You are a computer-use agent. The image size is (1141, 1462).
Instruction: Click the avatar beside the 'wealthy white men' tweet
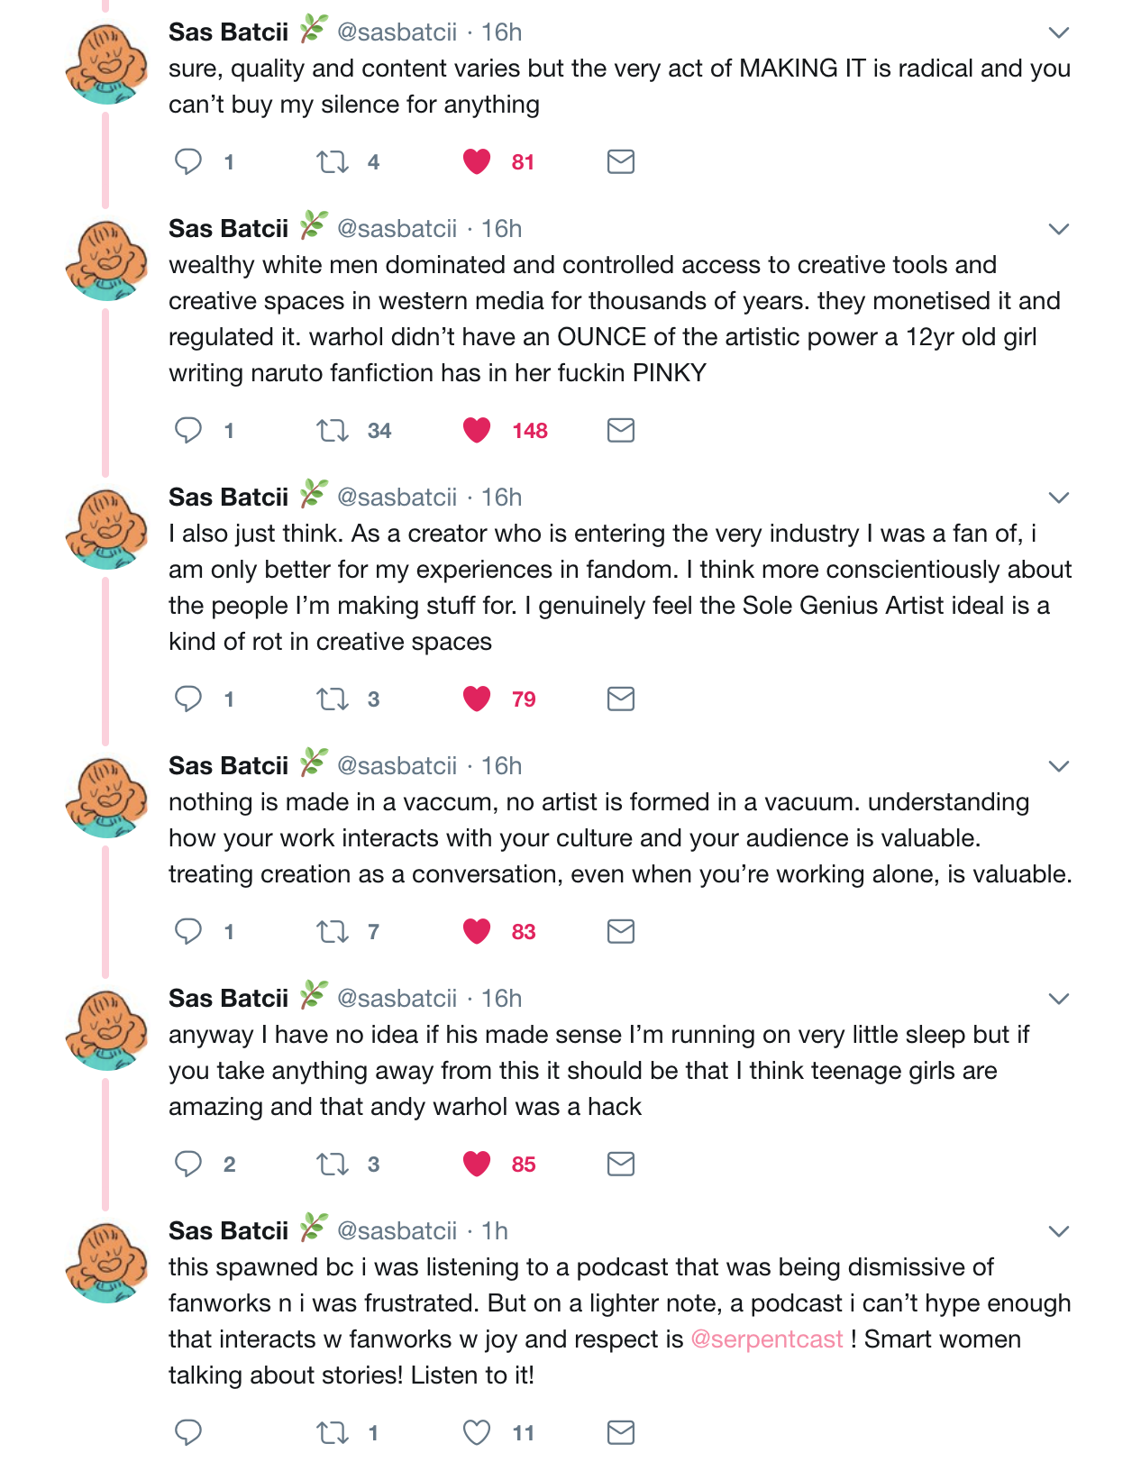(106, 260)
